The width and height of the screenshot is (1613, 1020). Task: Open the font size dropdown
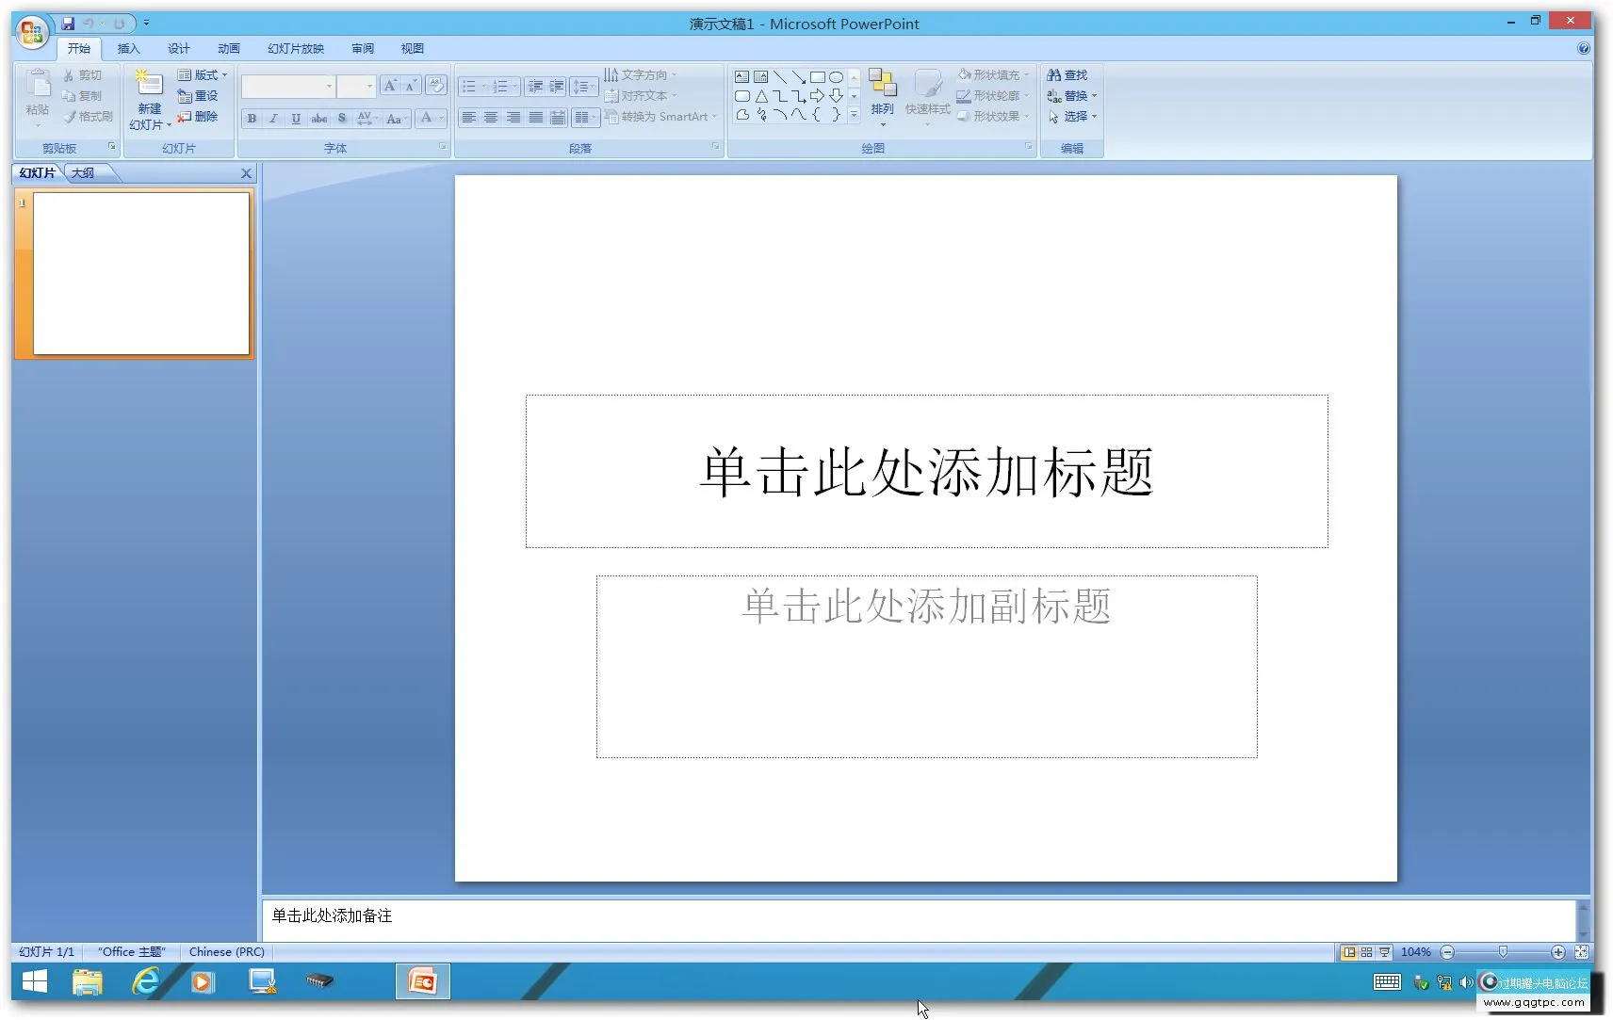[x=370, y=86]
